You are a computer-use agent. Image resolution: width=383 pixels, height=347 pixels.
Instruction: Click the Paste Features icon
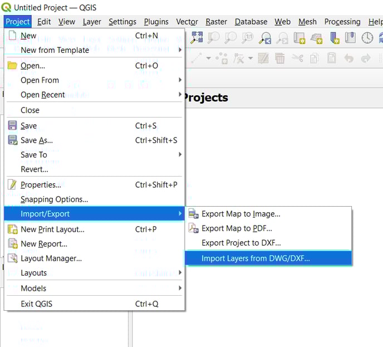(x=331, y=58)
